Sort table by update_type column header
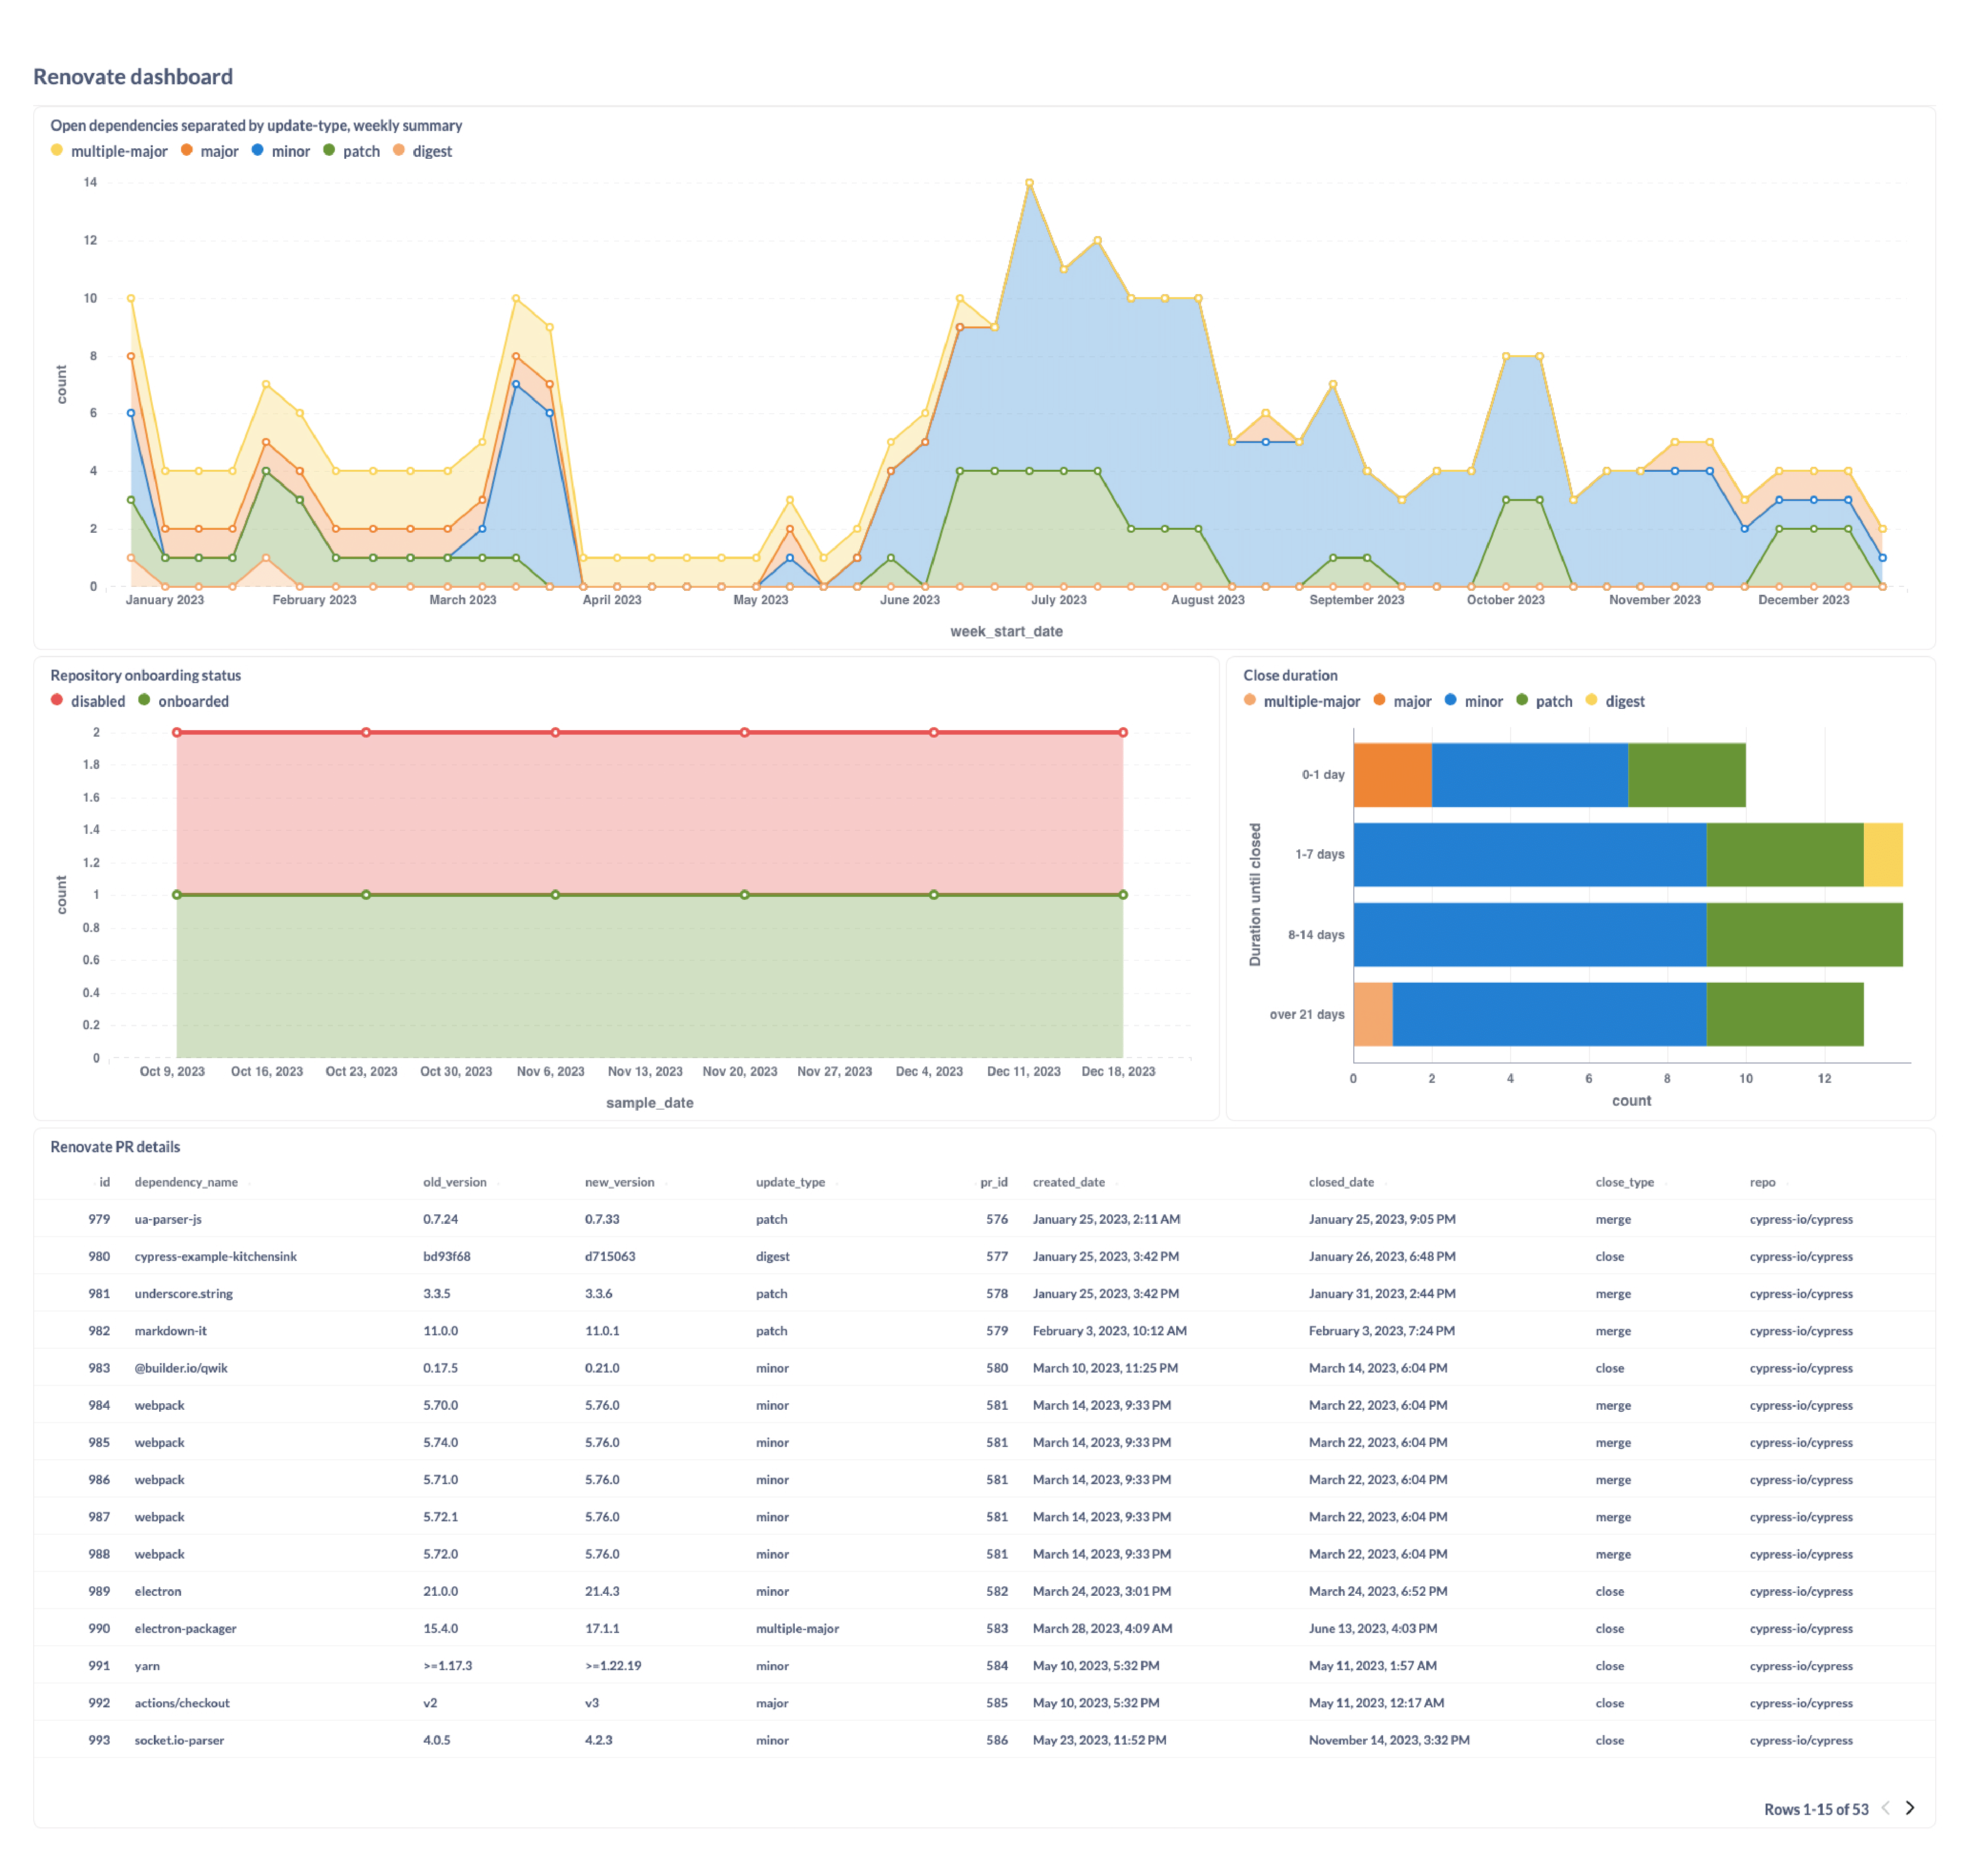This screenshot has width=1969, height=1876. click(x=790, y=1182)
